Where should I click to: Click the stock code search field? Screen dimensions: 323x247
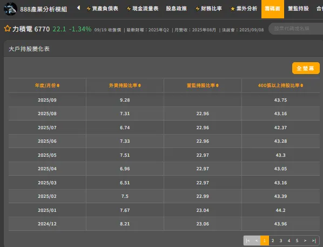[x=296, y=29]
